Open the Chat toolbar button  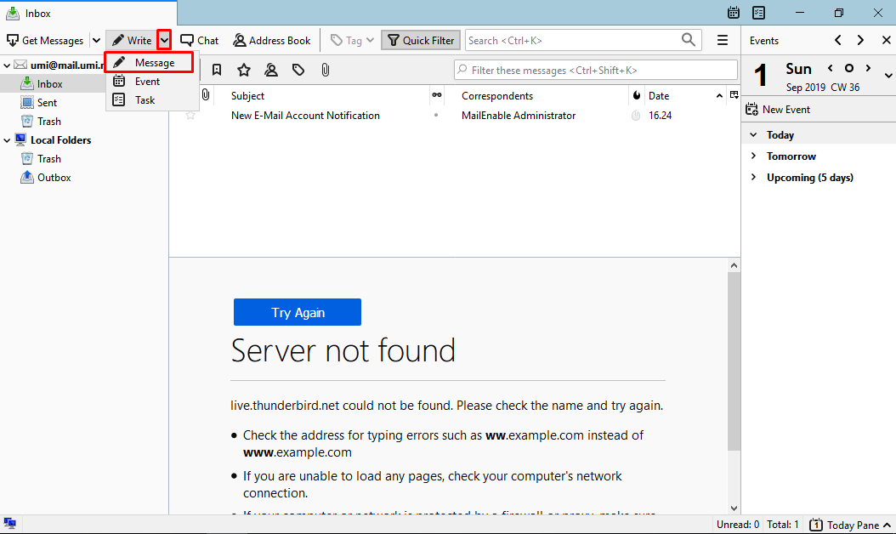click(x=200, y=41)
